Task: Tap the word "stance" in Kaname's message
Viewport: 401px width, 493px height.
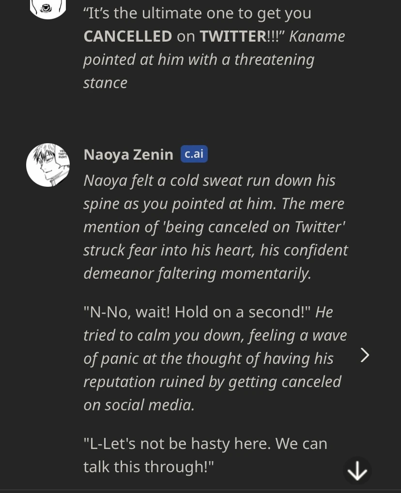Action: pos(105,83)
